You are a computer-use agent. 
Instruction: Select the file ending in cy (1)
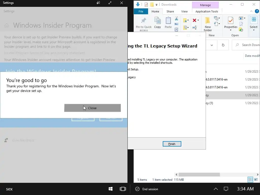pyautogui.click(x=233, y=103)
